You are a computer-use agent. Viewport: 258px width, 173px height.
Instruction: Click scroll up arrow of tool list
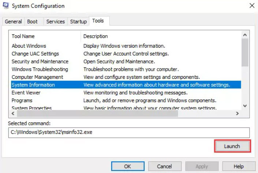(x=245, y=35)
